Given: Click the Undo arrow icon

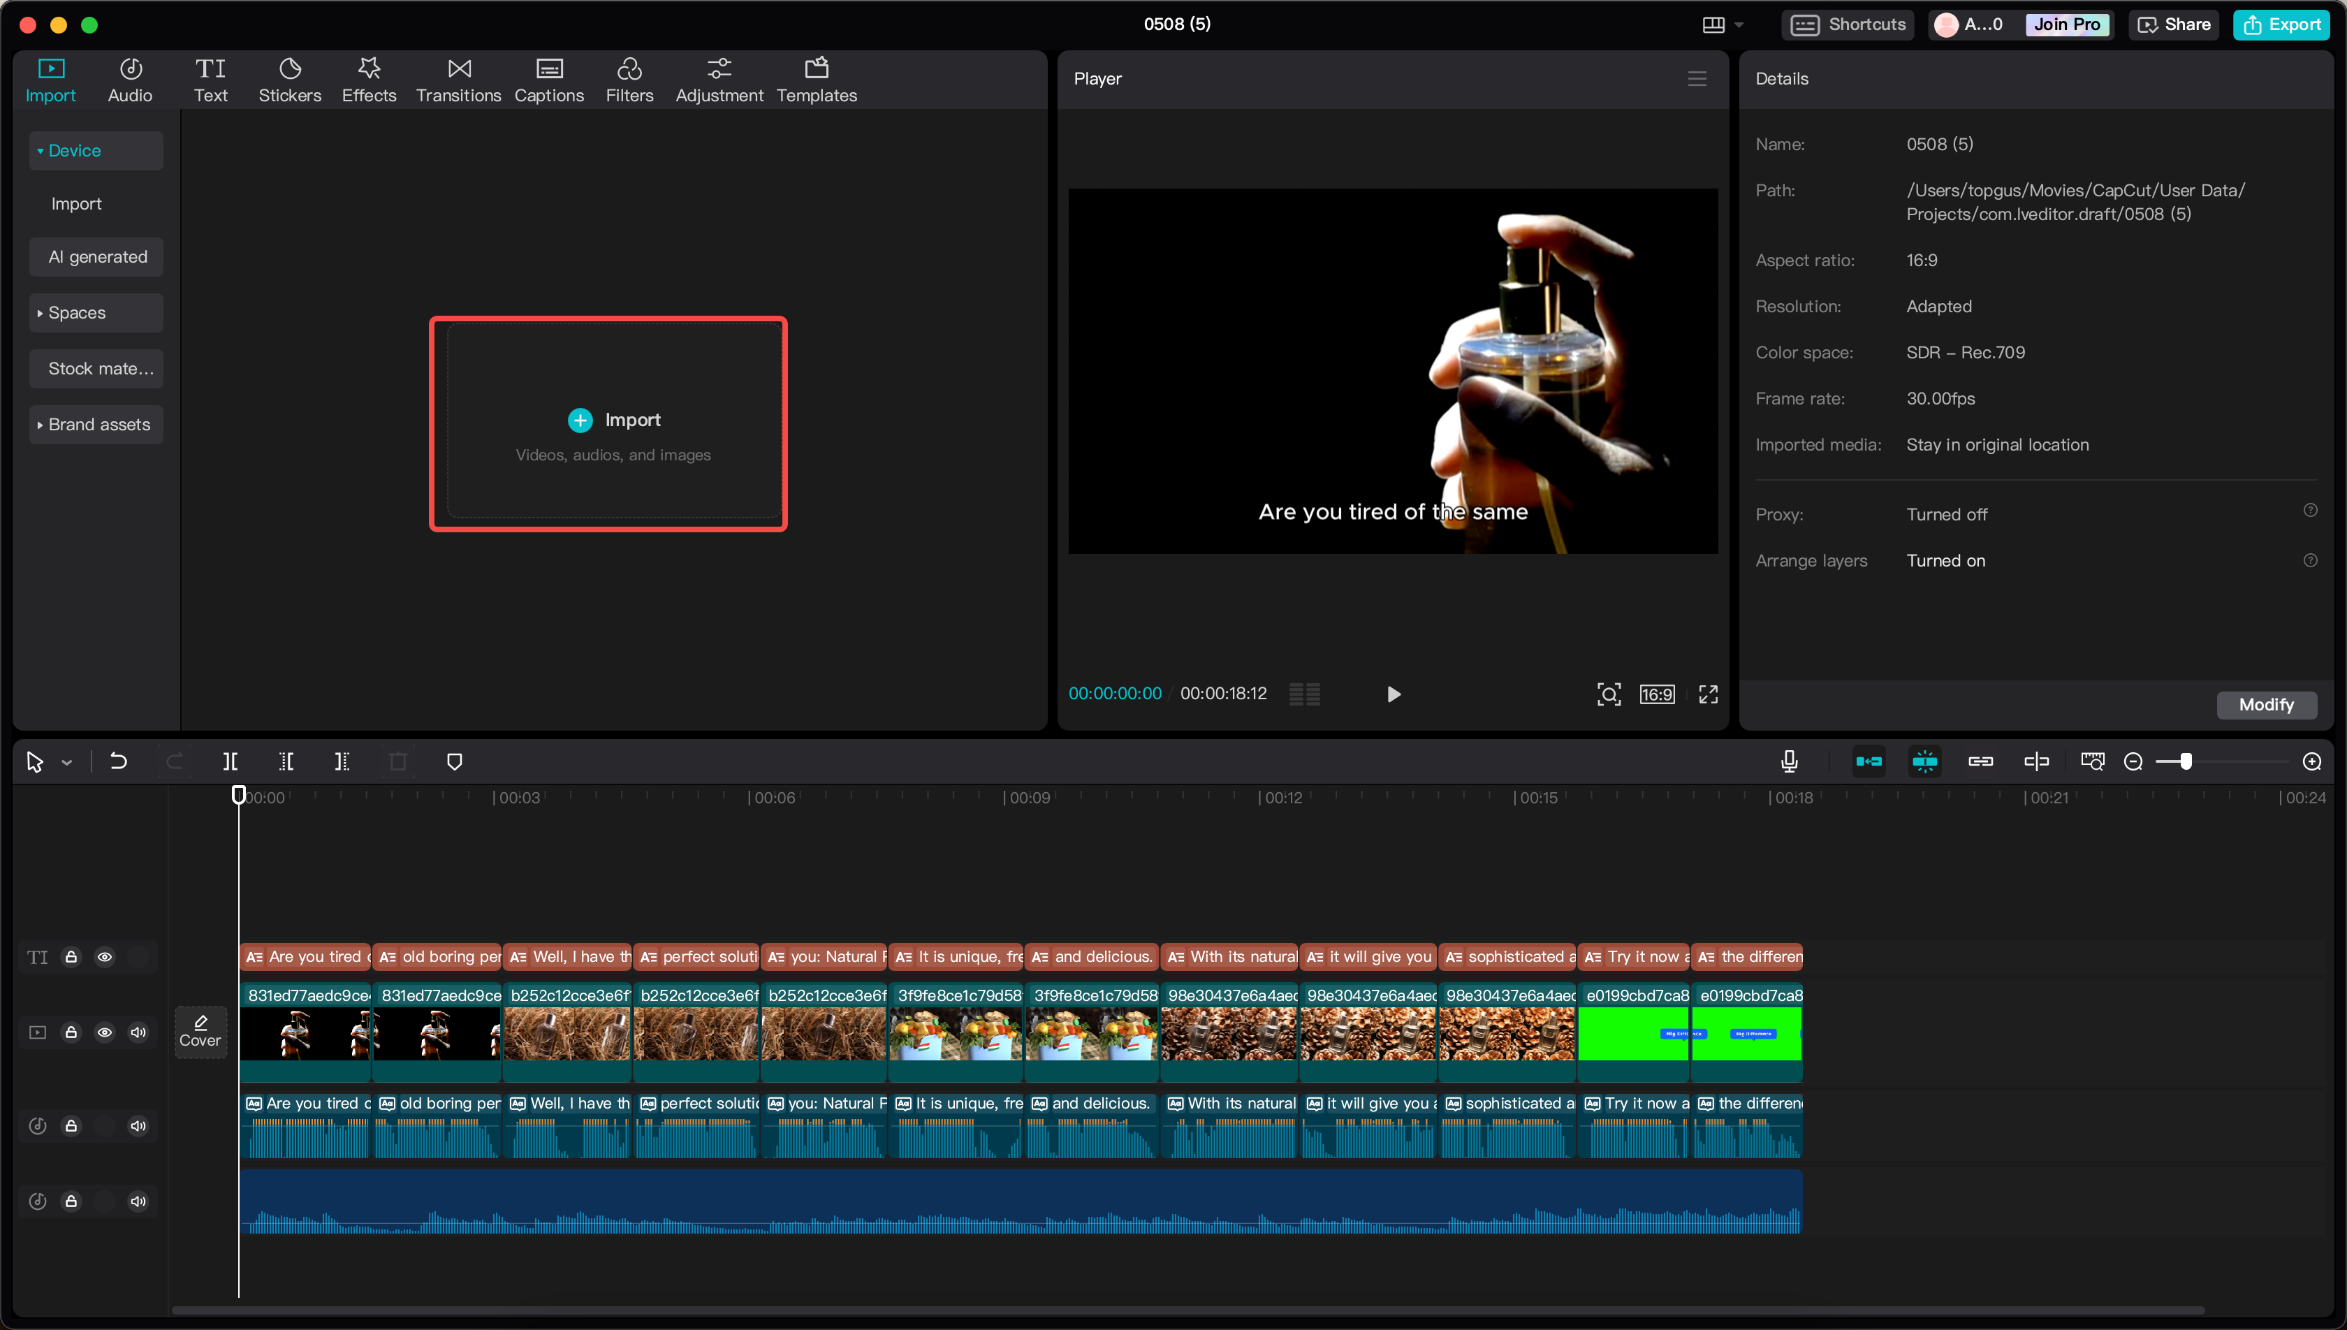Looking at the screenshot, I should [119, 761].
